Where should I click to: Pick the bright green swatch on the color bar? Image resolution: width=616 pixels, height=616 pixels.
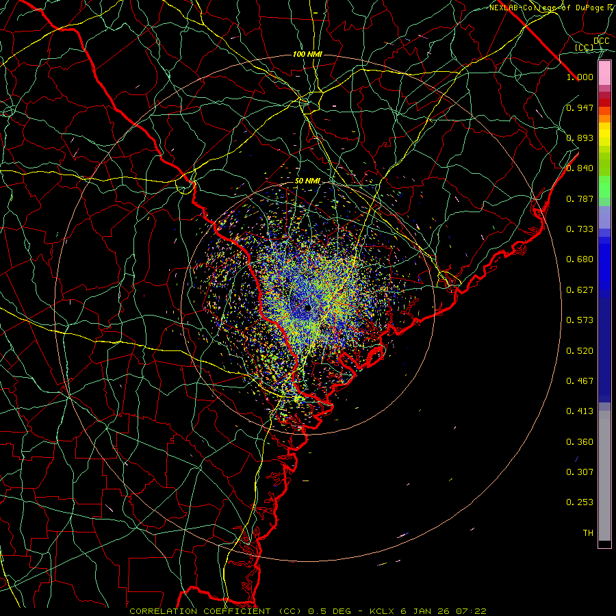604,187
